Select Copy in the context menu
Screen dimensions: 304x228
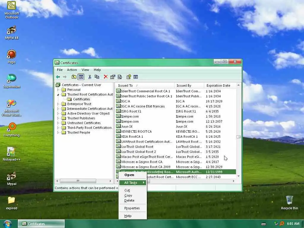pyautogui.click(x=133, y=195)
